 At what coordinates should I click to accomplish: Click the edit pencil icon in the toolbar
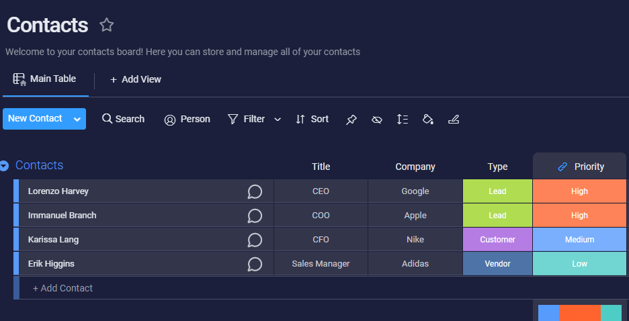tap(454, 119)
